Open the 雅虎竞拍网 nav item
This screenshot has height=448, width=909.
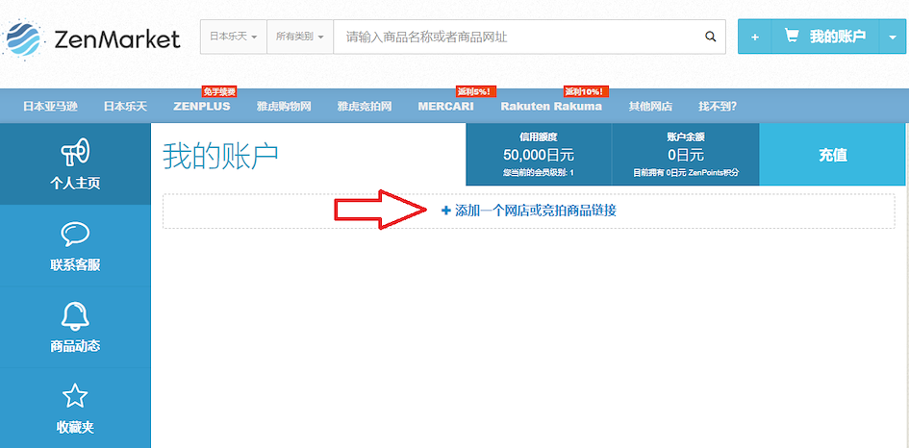click(365, 106)
